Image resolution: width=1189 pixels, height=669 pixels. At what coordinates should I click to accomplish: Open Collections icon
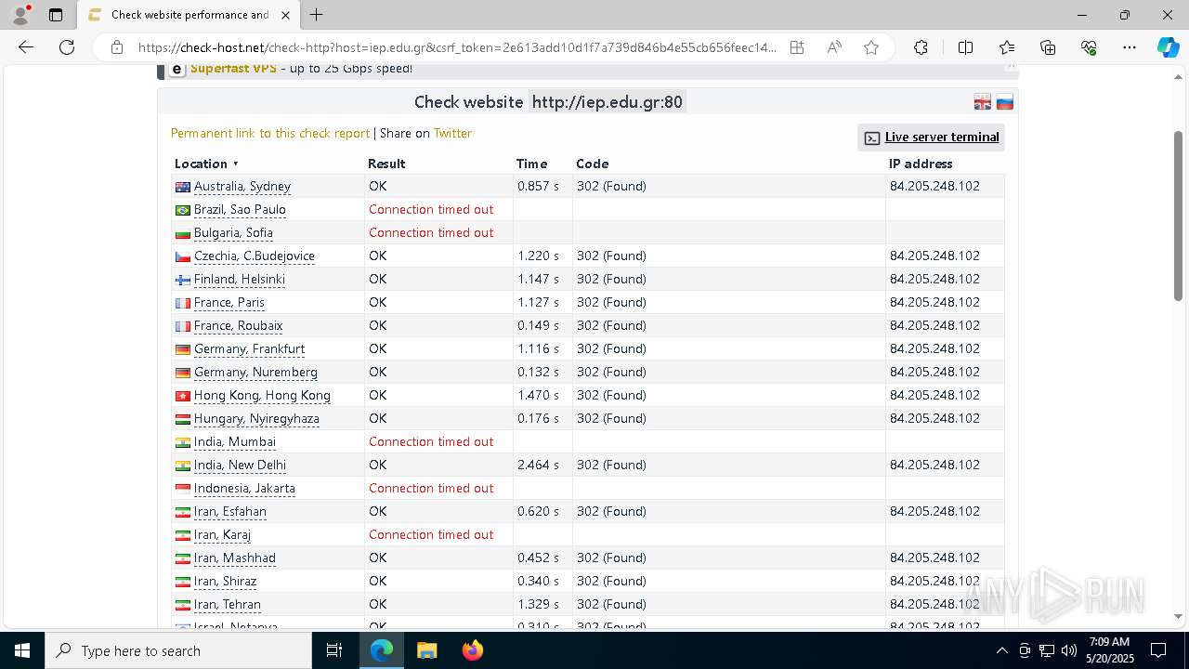(x=1048, y=47)
